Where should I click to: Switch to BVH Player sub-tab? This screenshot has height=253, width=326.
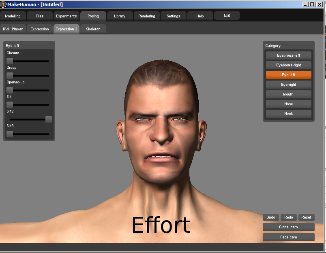click(13, 29)
